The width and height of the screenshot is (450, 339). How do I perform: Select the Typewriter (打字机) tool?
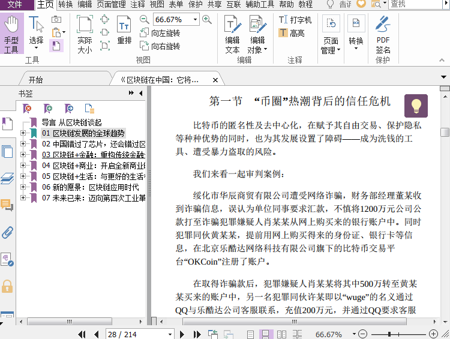click(295, 20)
